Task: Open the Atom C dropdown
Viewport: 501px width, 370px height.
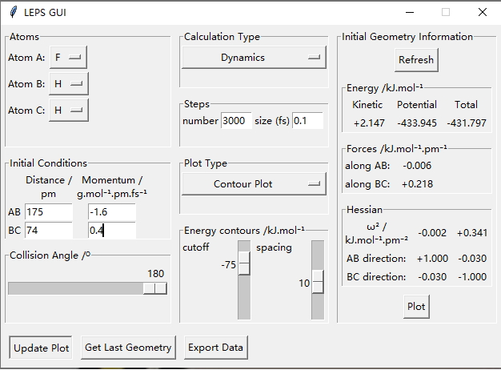Action: pos(68,110)
